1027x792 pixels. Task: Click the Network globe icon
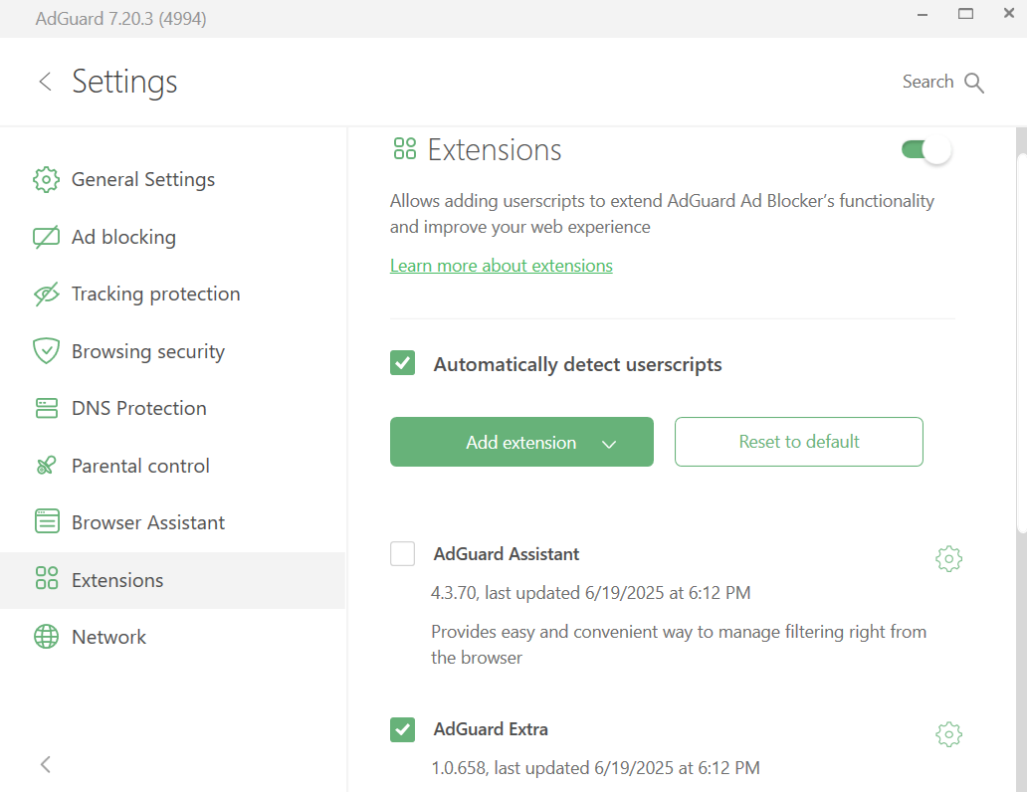click(46, 636)
